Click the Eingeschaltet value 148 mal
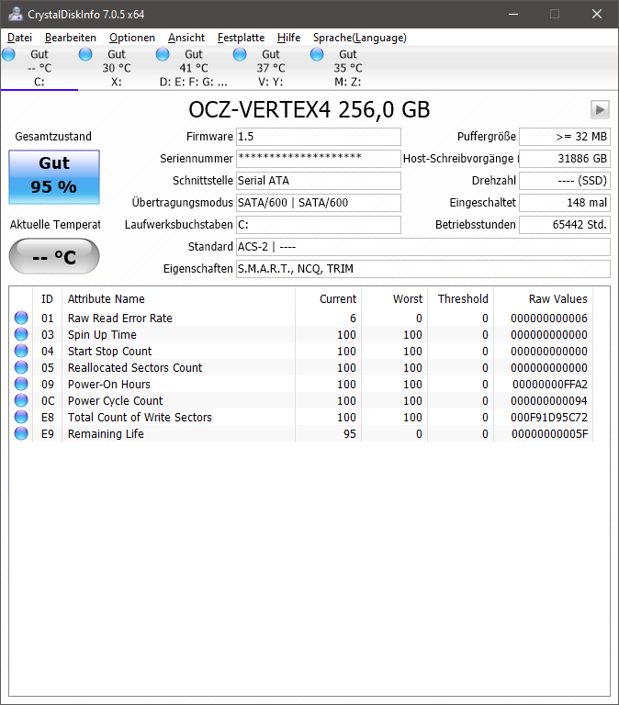 coord(565,203)
